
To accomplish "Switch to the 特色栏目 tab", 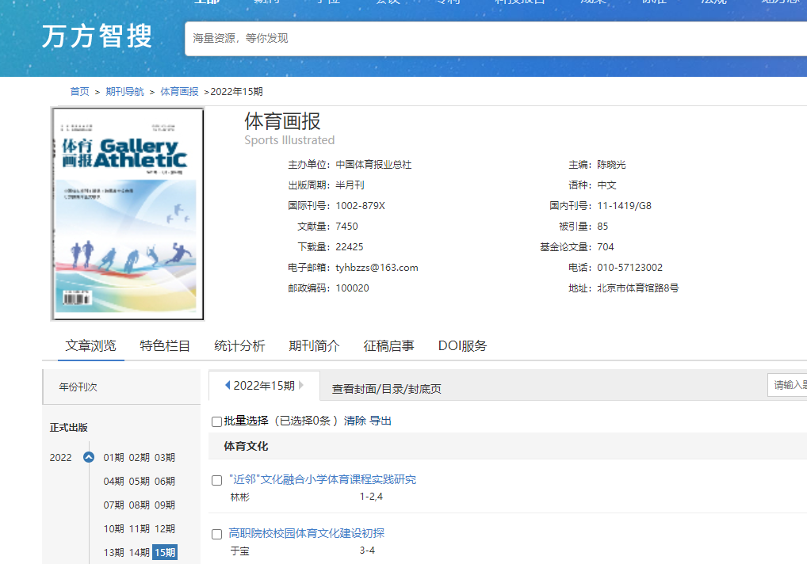I will [x=165, y=346].
